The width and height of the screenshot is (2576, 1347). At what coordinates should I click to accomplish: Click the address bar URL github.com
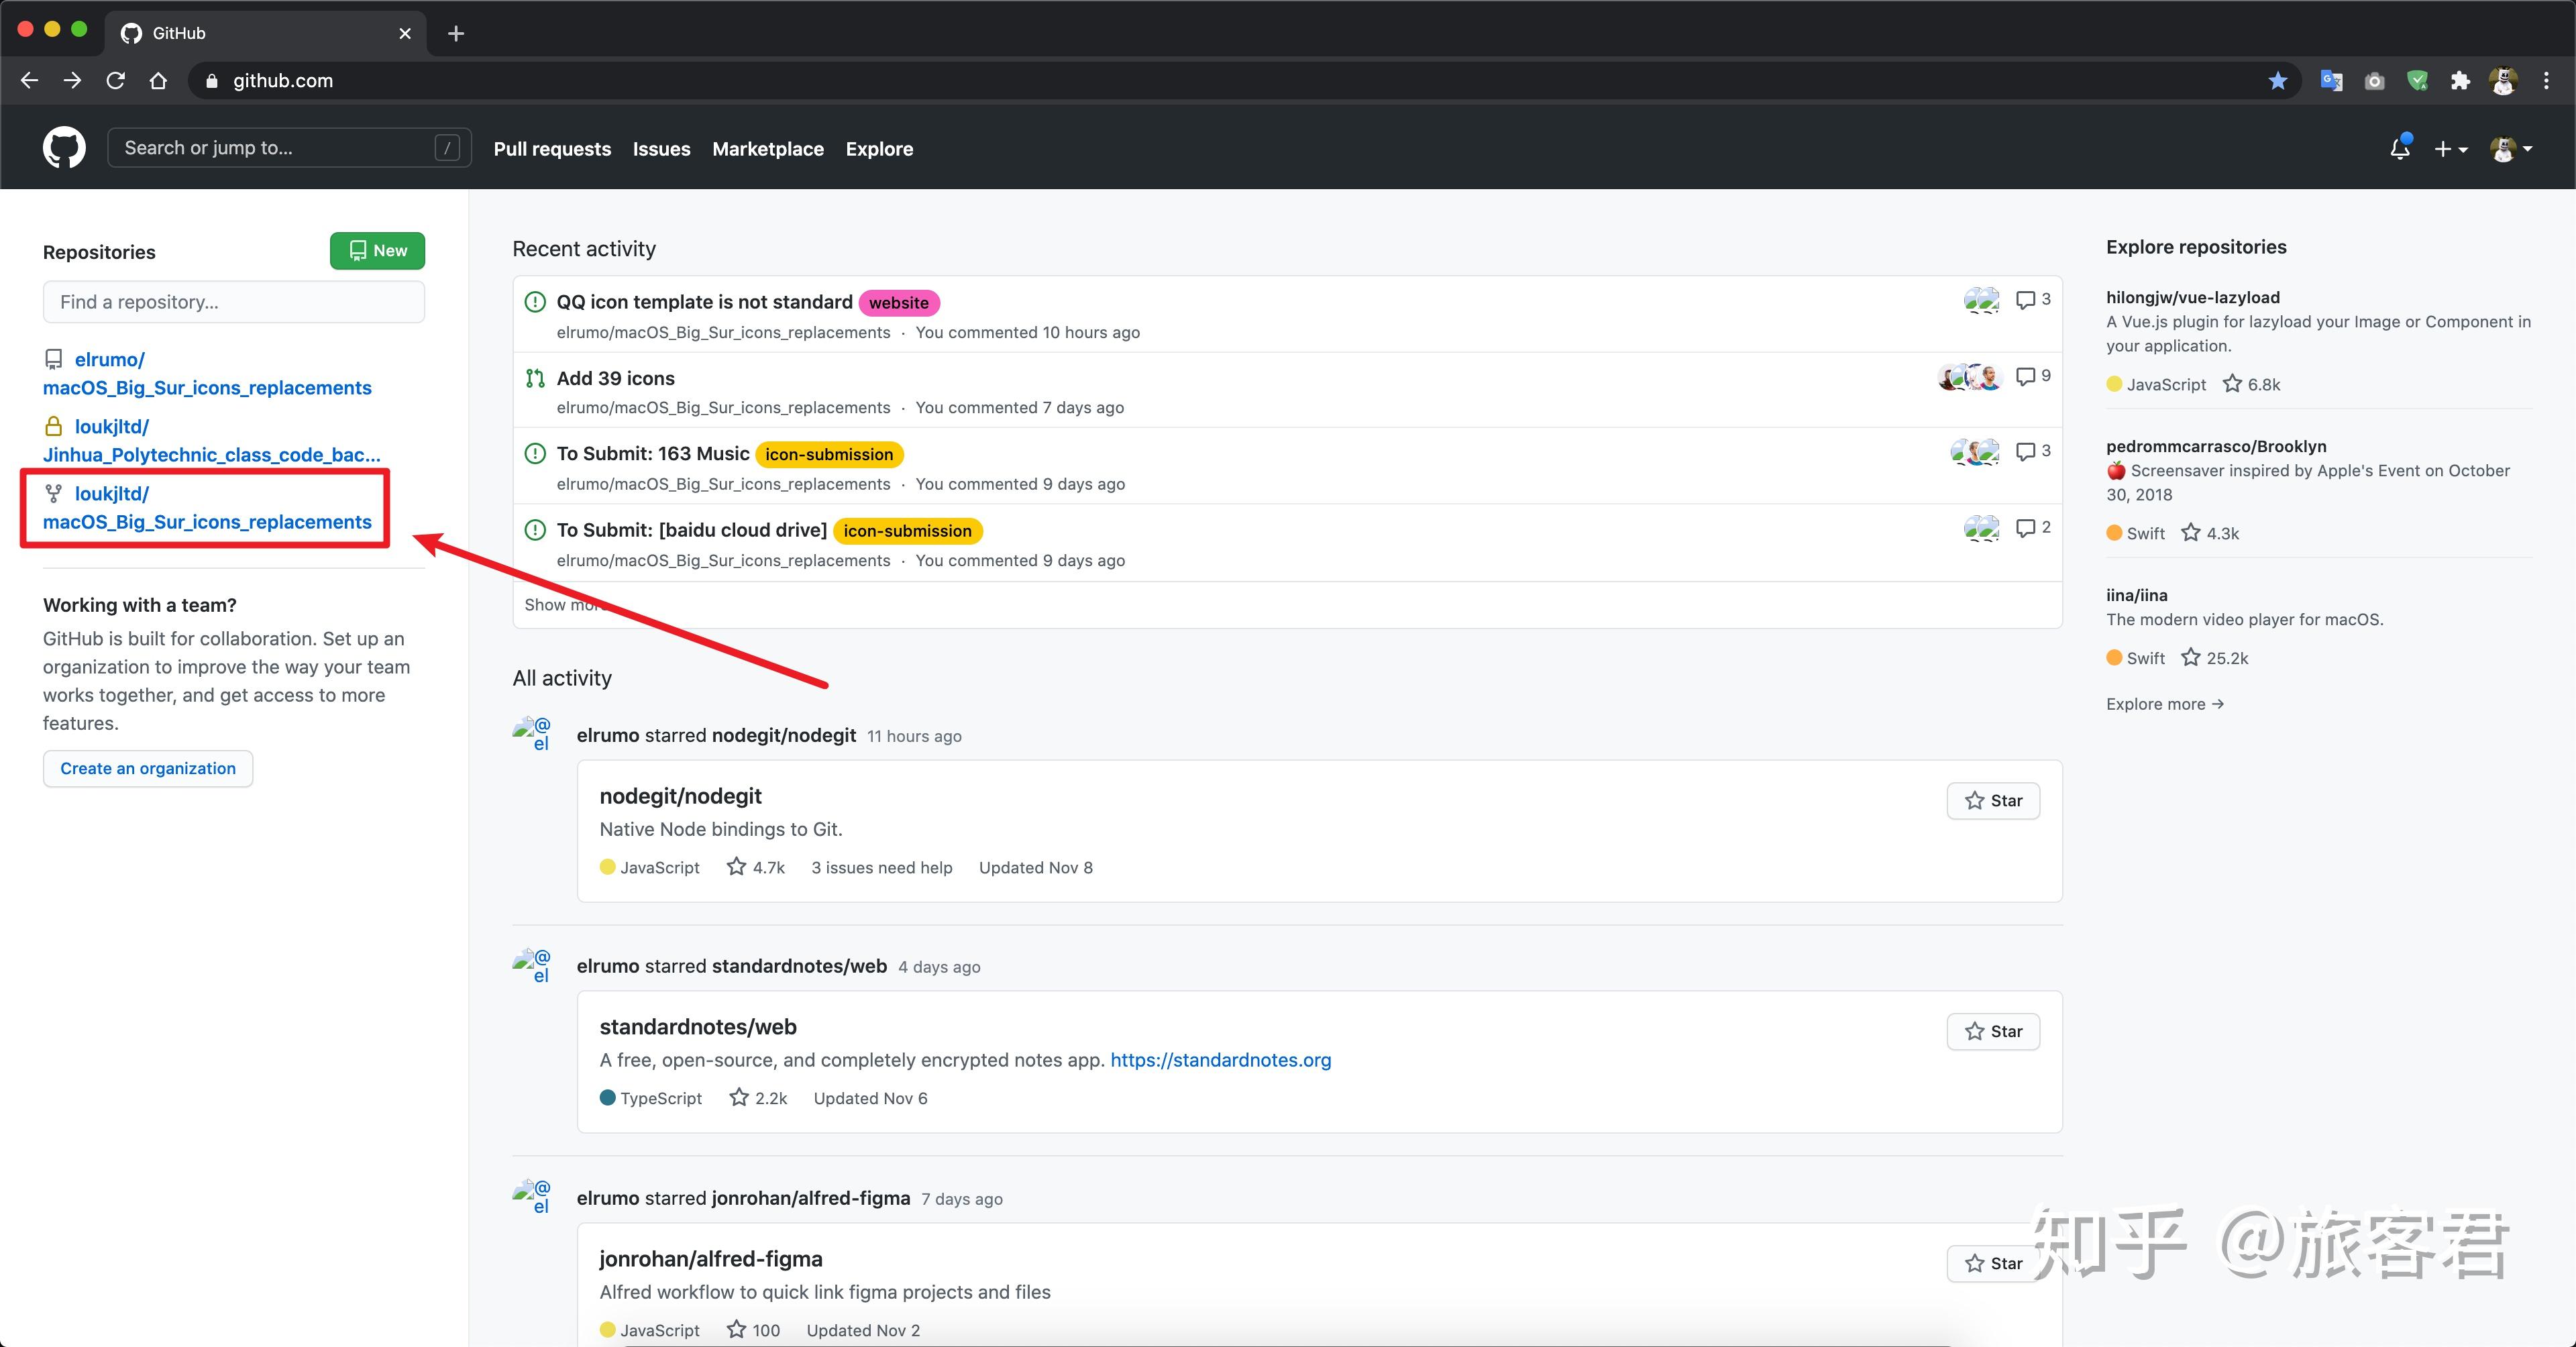coord(283,81)
